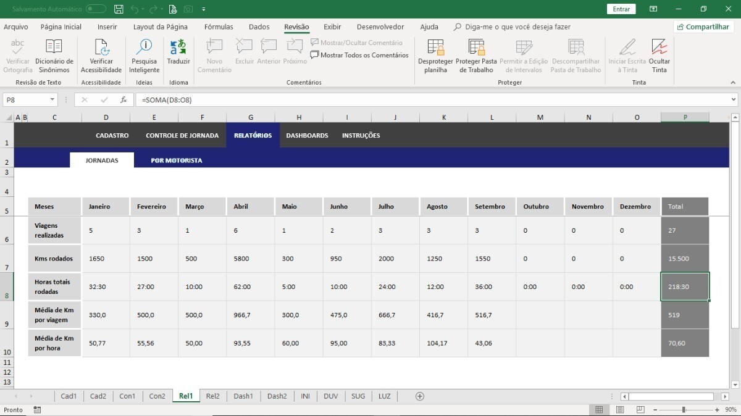Open Customize Quick Access Toolbar dropdown
This screenshot has height=416, width=741.
pyautogui.click(x=204, y=9)
